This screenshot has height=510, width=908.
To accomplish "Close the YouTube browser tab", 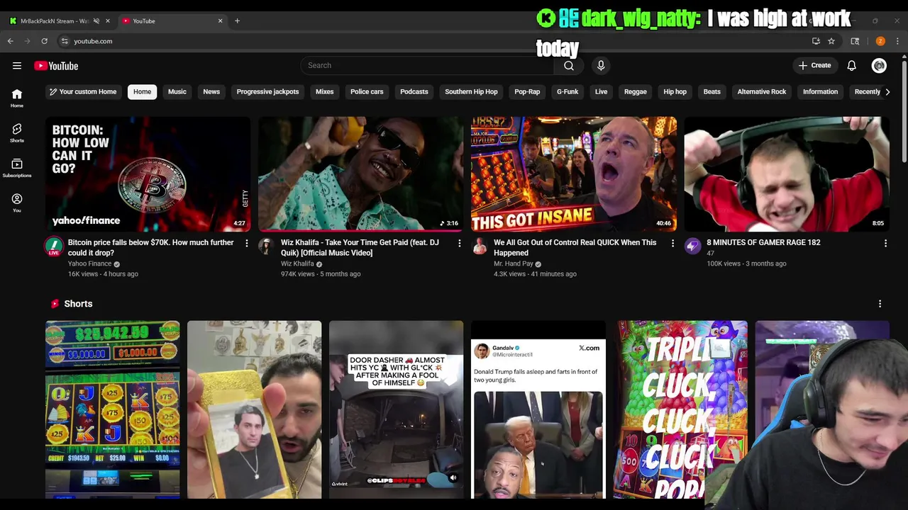I will click(220, 21).
